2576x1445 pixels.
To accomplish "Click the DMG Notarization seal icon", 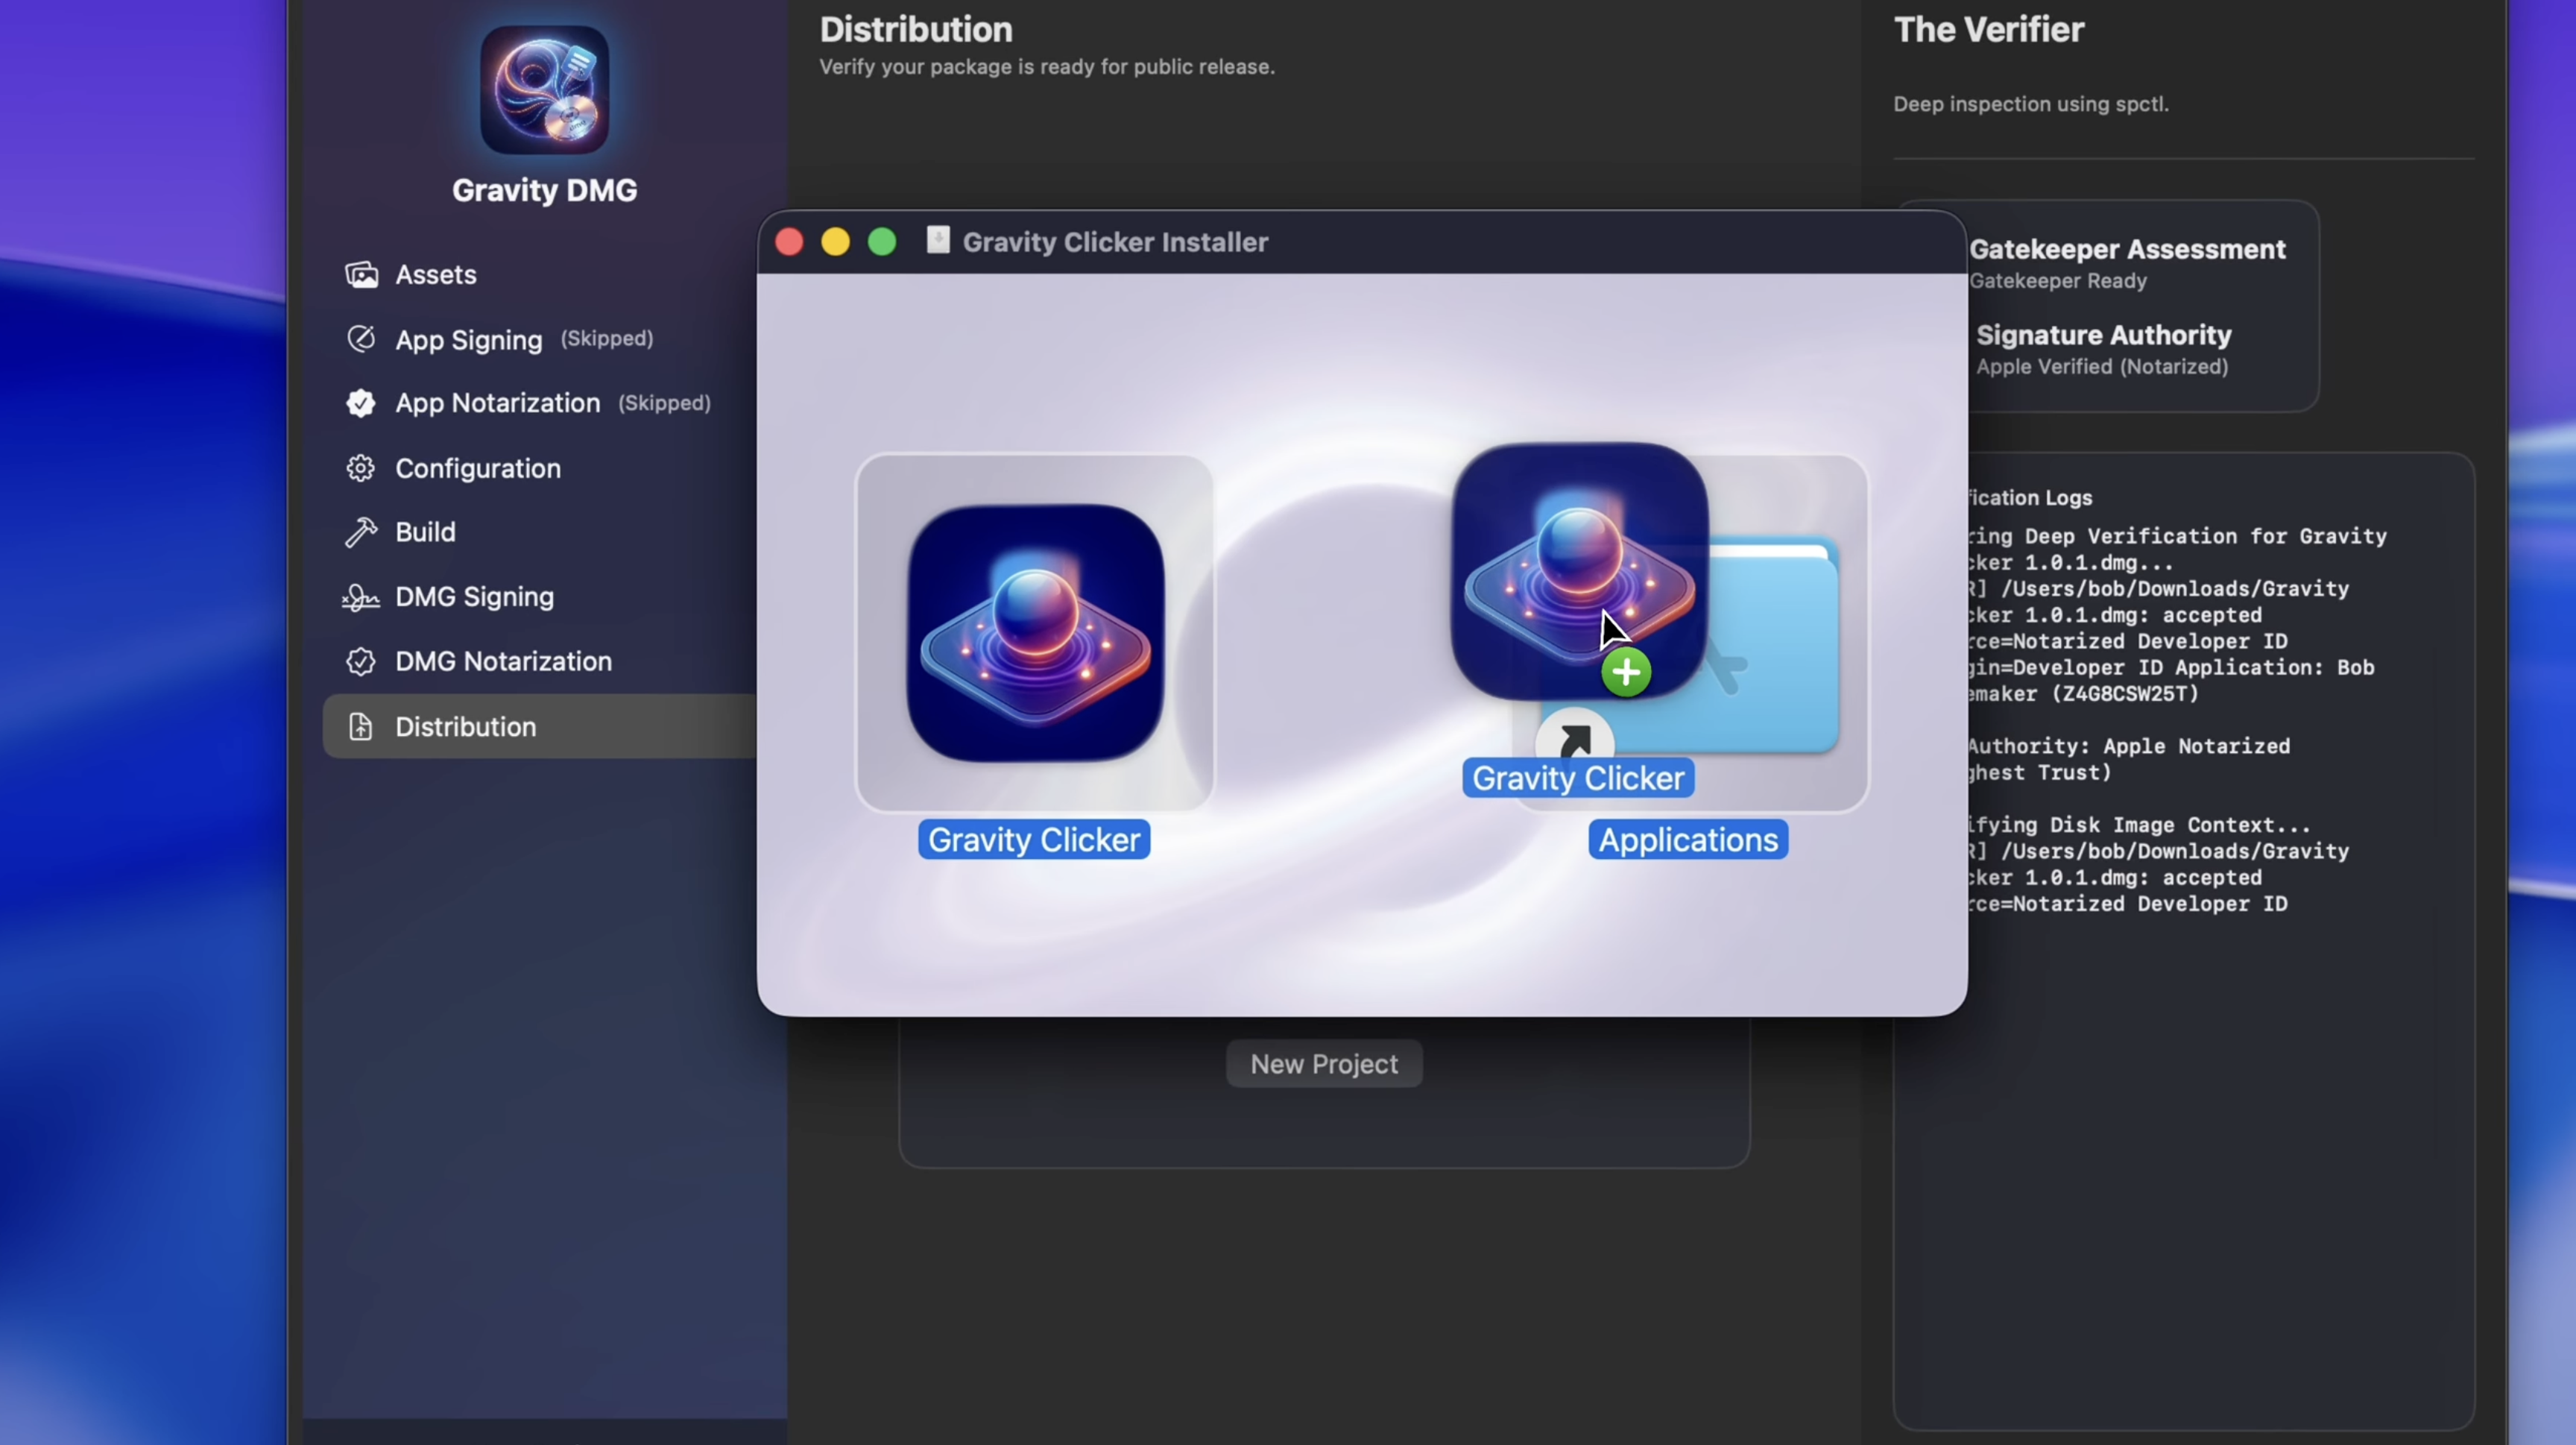I will (x=361, y=661).
